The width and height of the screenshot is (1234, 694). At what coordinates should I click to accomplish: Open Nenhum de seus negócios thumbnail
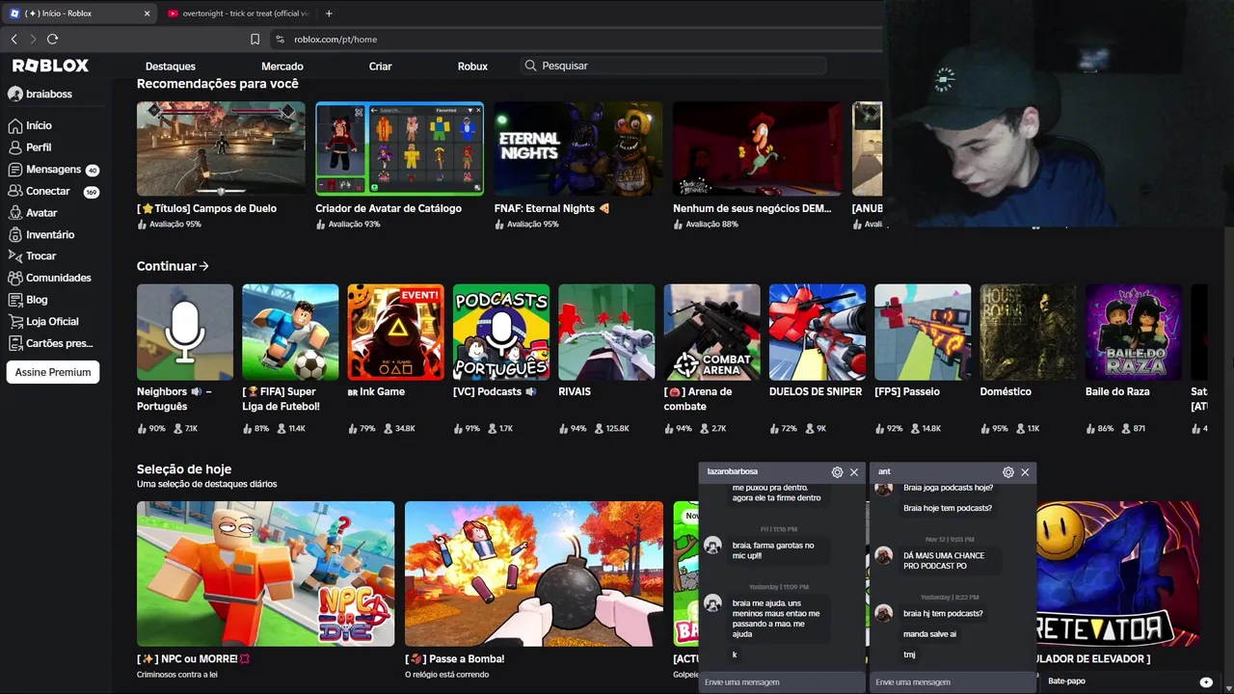(x=757, y=148)
